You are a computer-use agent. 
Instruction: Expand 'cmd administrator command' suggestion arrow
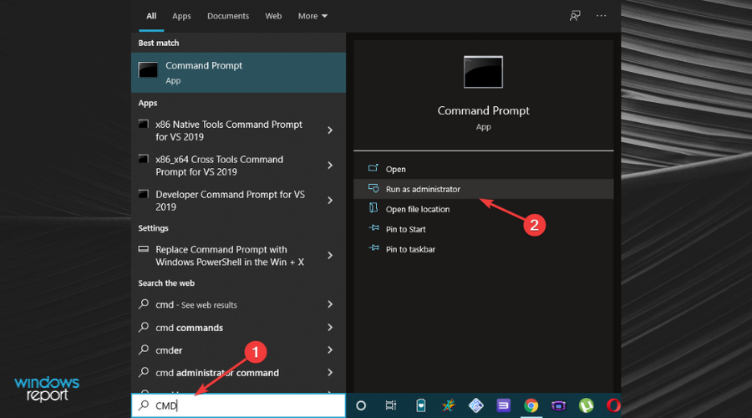coord(330,372)
